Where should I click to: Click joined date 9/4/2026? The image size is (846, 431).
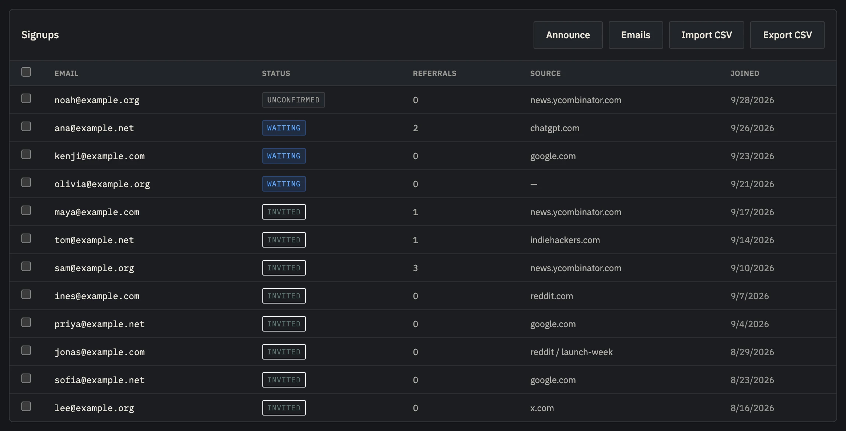tap(749, 324)
